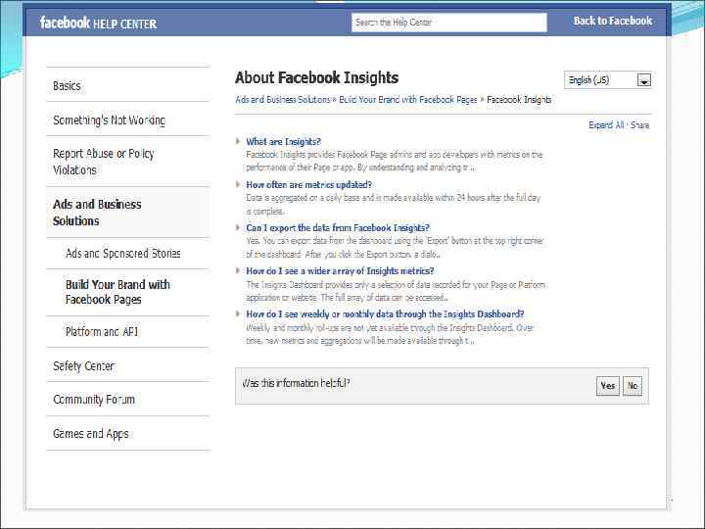Viewport: 705px width, 529px height.
Task: Click the facebook Help Center logo
Action: pos(98,23)
